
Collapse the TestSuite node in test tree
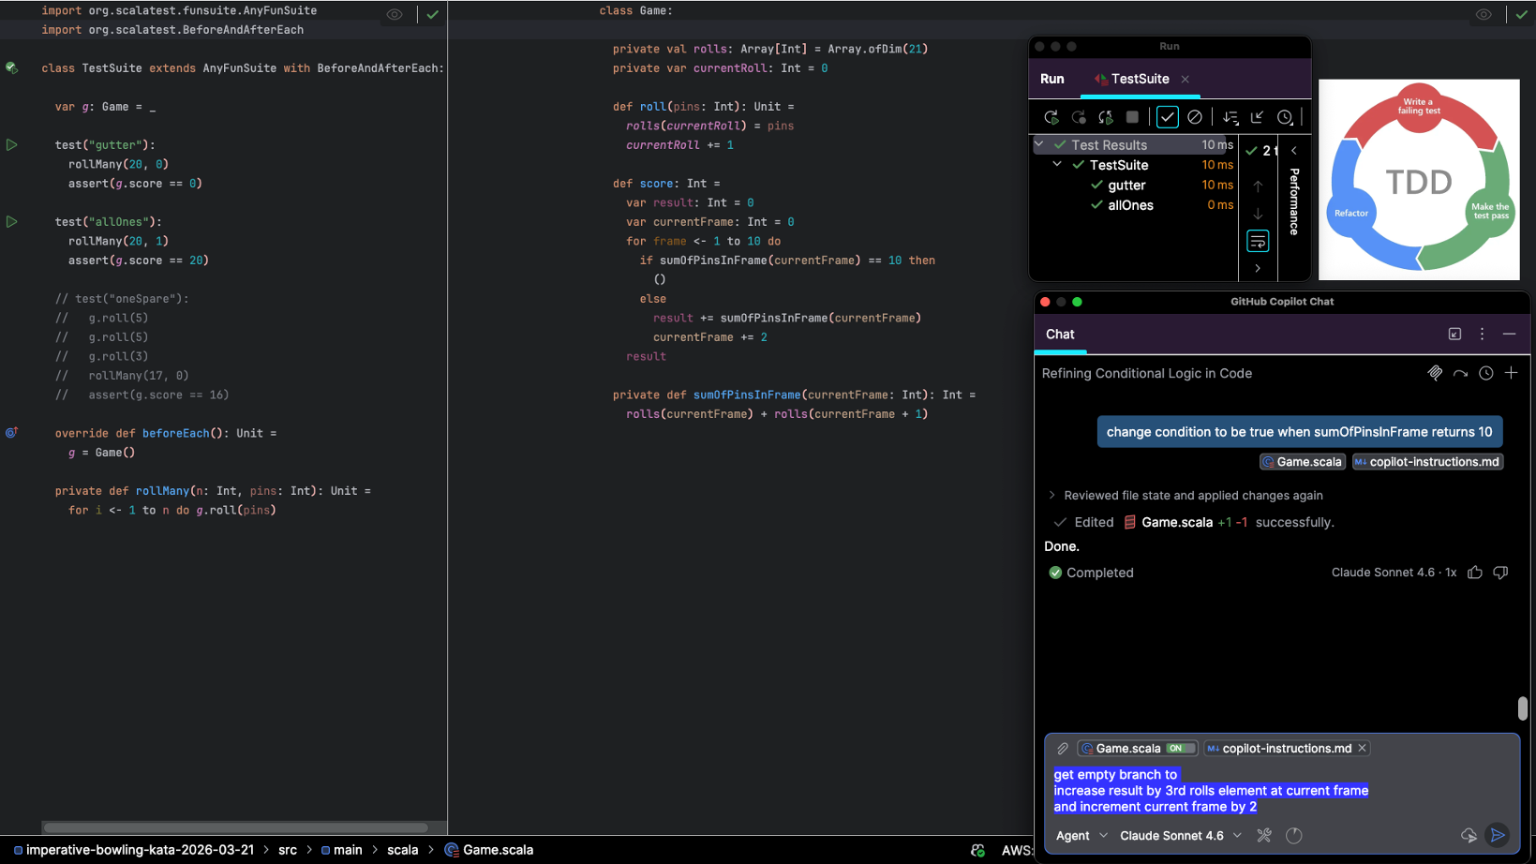1057,165
